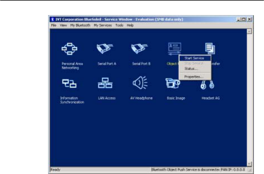Click the Headset AG label
Image resolution: width=264 pixels, height=174 pixels.
(211, 98)
